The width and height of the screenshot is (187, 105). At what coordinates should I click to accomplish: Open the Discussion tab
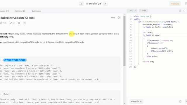pos(4,11)
